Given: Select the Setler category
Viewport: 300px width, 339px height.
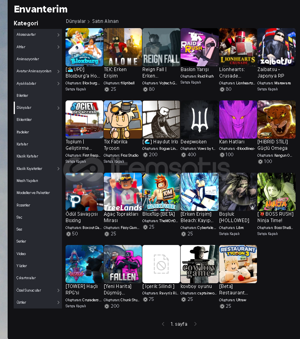Looking at the screenshot, I should click(x=38, y=241).
